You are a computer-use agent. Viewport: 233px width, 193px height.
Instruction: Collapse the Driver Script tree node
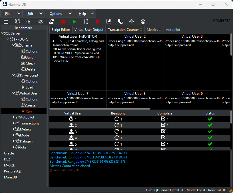(x=14, y=75)
